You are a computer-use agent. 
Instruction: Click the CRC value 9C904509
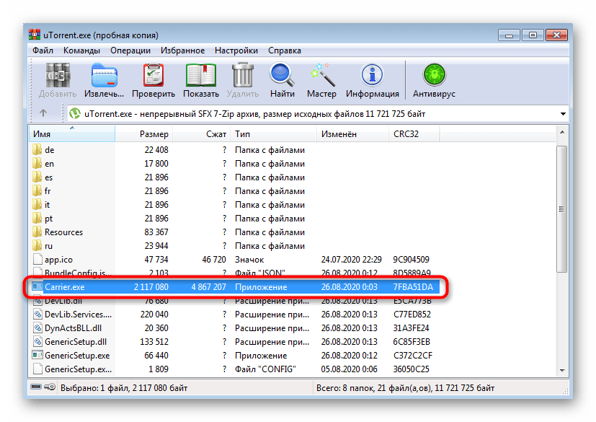pyautogui.click(x=411, y=259)
